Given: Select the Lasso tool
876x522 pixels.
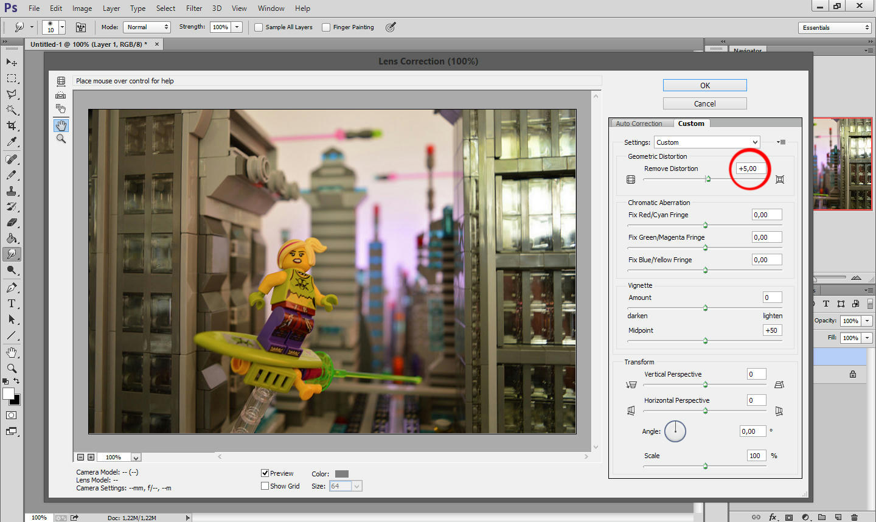Looking at the screenshot, I should click(12, 94).
